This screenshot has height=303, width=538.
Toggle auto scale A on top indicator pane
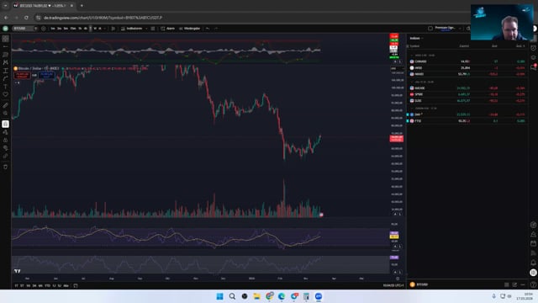click(x=395, y=61)
